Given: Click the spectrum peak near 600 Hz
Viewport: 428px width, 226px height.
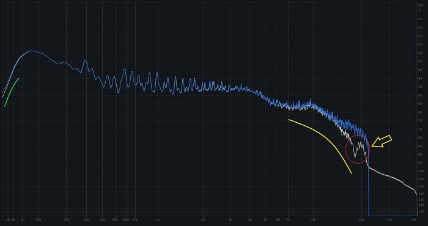Looking at the screenshot, I should tap(125, 70).
